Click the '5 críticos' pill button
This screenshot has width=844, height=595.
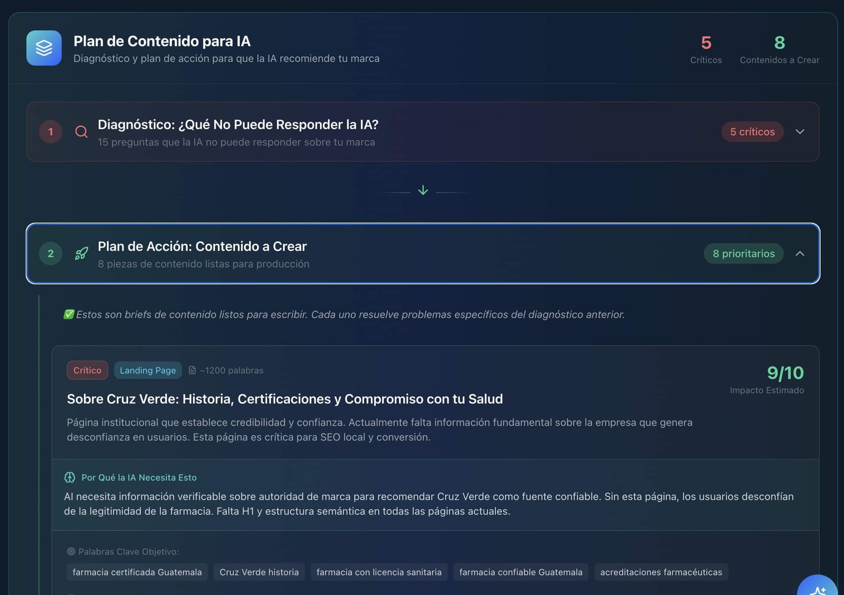click(752, 132)
